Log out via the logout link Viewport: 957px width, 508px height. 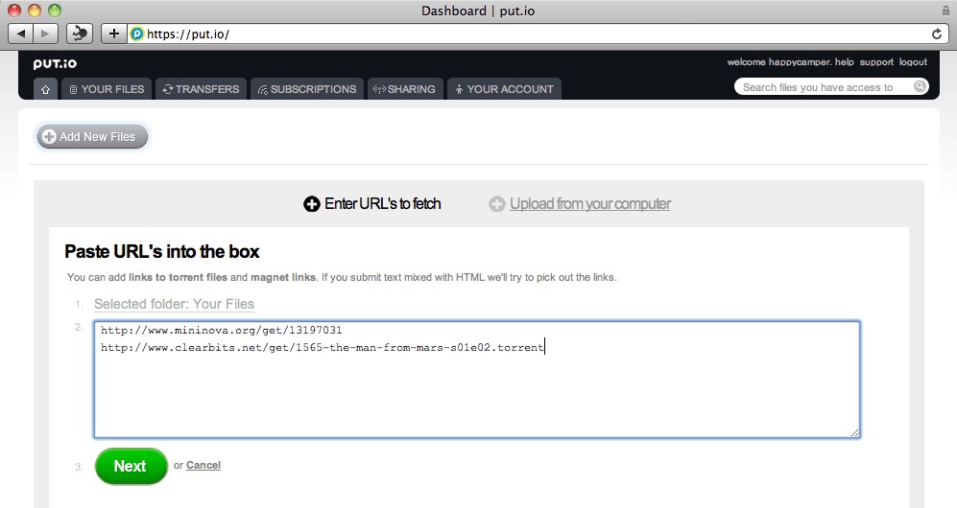913,62
